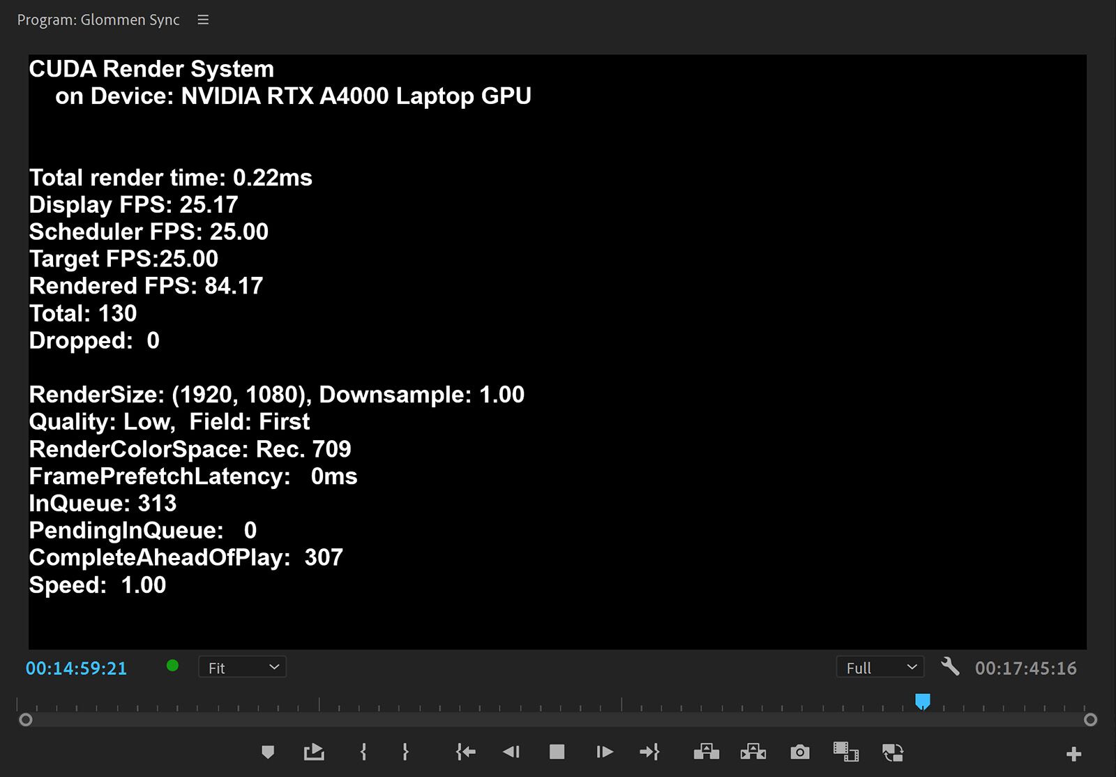1116x777 pixels.
Task: Capture frame with the camera icon
Action: point(800,752)
